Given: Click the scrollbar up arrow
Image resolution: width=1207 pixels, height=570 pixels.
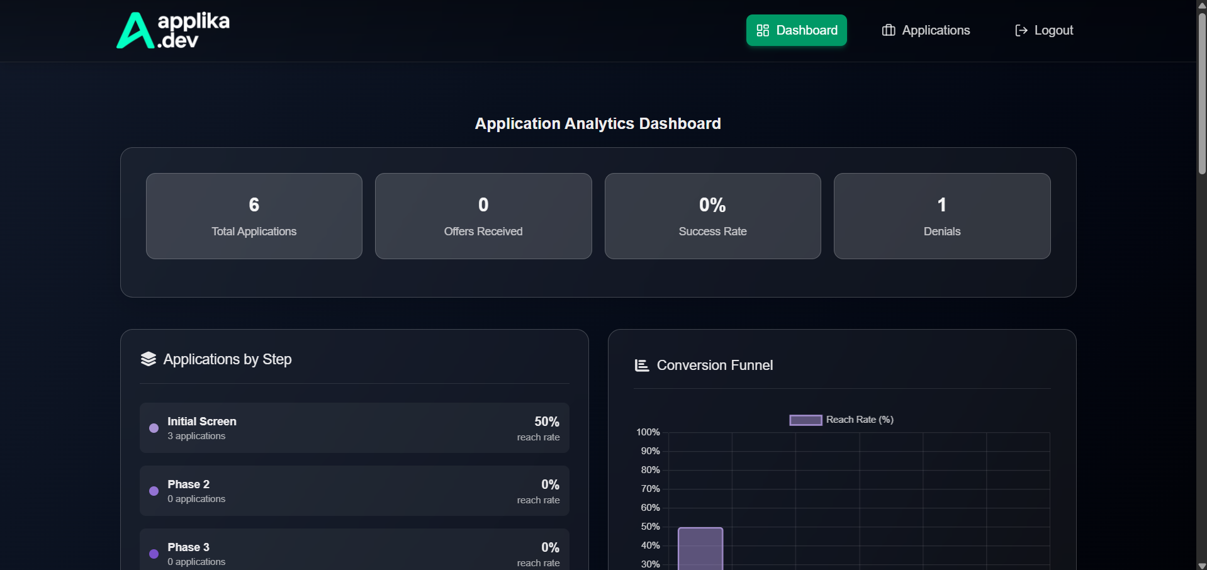Looking at the screenshot, I should tap(1202, 4).
